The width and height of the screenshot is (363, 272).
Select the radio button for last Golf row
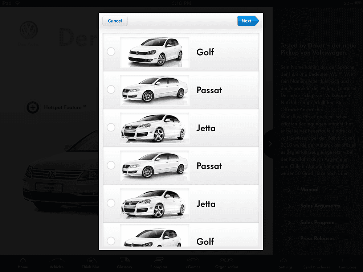(x=111, y=241)
